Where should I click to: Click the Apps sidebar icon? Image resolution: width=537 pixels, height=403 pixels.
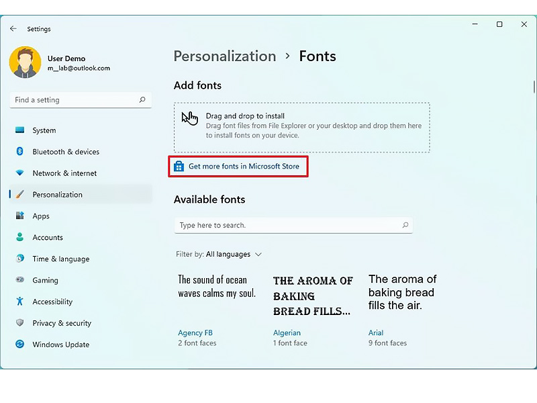(x=20, y=216)
